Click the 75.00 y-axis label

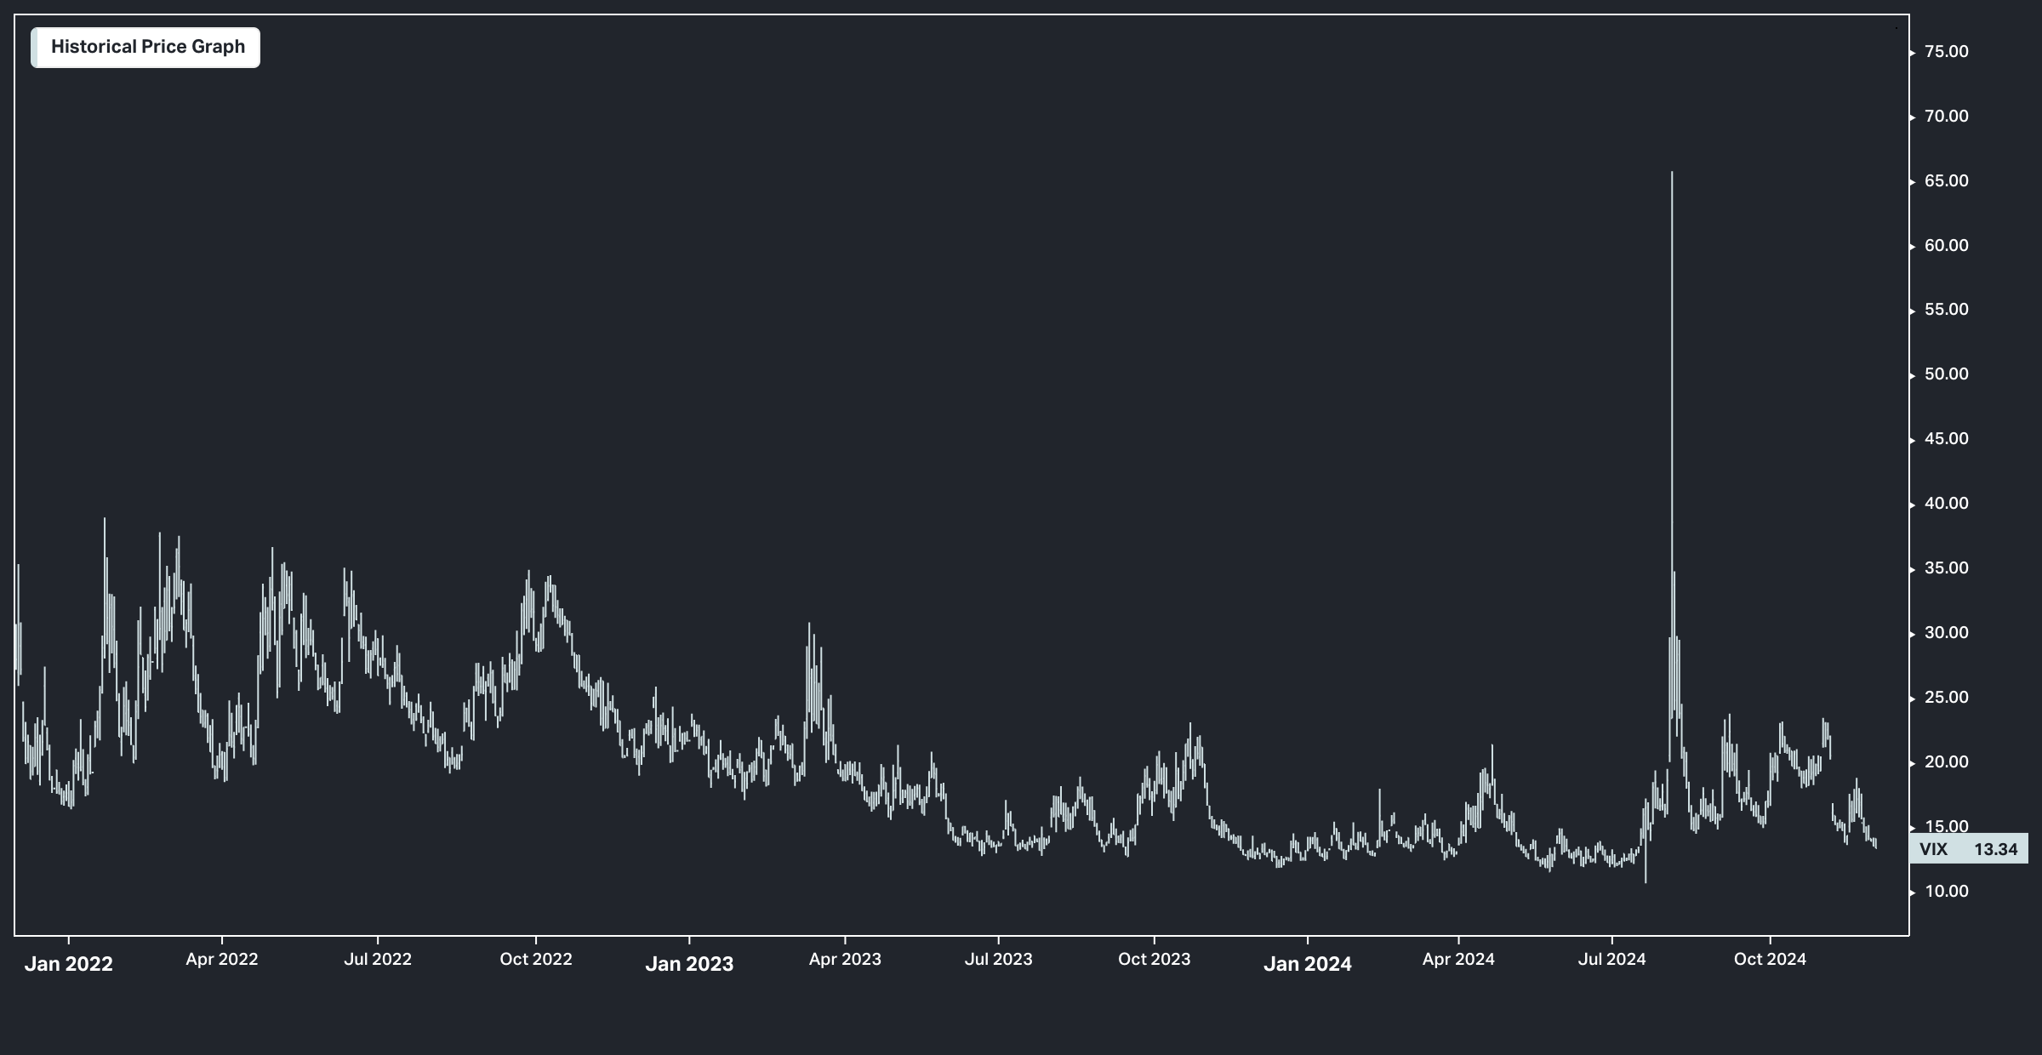click(x=1947, y=52)
